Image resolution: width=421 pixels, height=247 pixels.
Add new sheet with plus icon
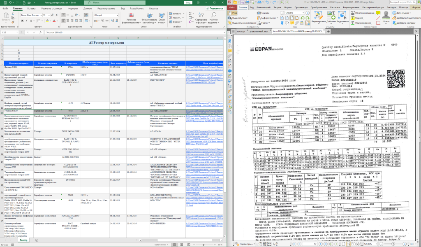coord(37,240)
